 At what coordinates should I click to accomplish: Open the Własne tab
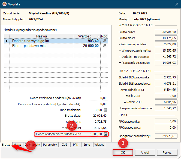99,145
